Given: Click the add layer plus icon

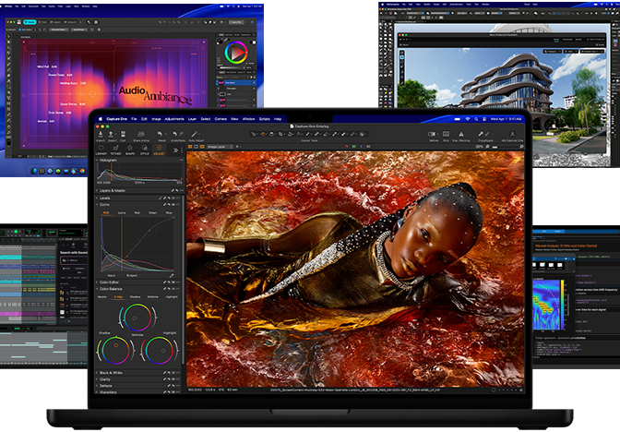Looking at the screenshot, I should click(237, 147).
